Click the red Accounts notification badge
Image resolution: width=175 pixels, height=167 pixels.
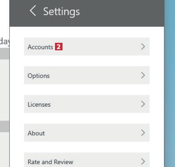(x=59, y=47)
